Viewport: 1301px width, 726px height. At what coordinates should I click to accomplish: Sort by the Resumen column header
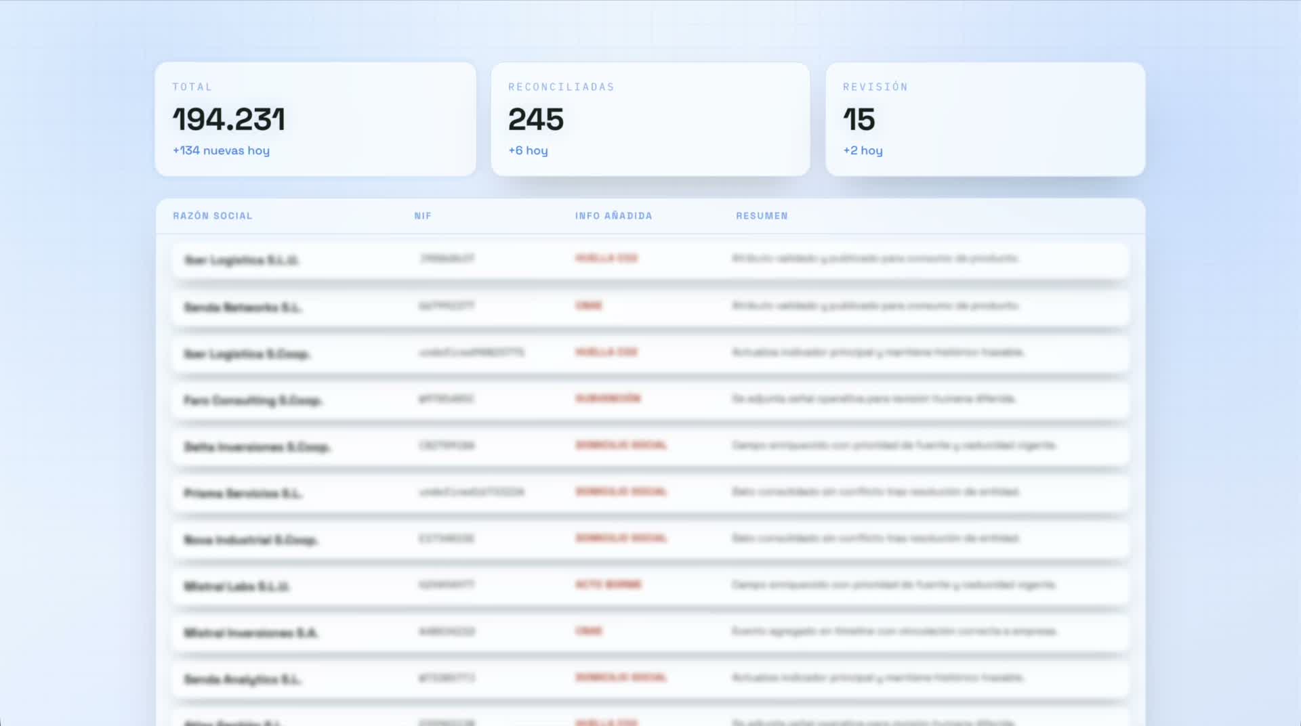[762, 215]
